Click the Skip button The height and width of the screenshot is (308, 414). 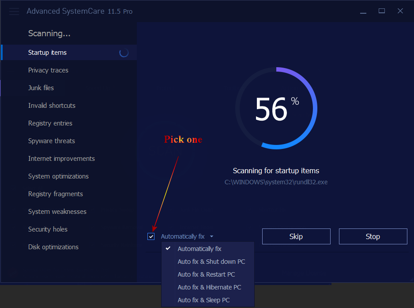296,236
